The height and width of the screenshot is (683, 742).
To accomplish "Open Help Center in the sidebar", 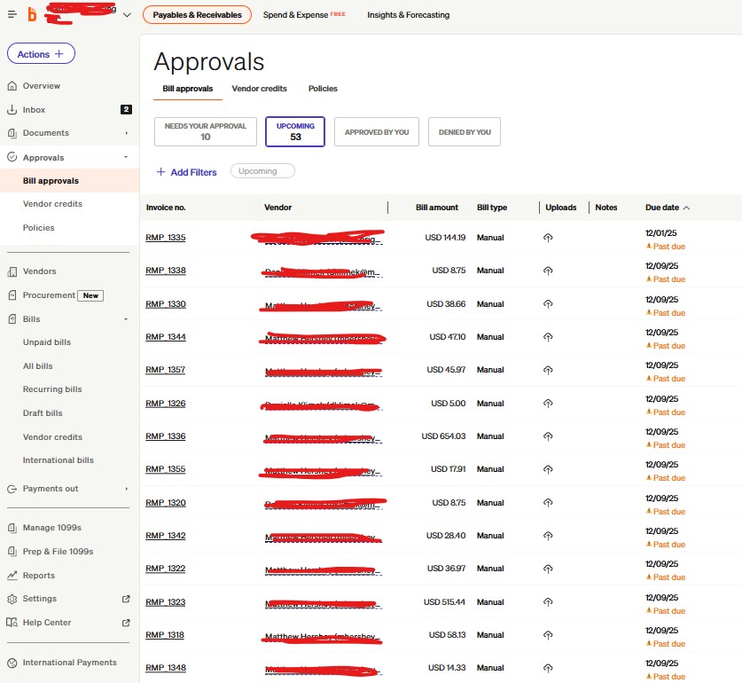I will click(46, 623).
